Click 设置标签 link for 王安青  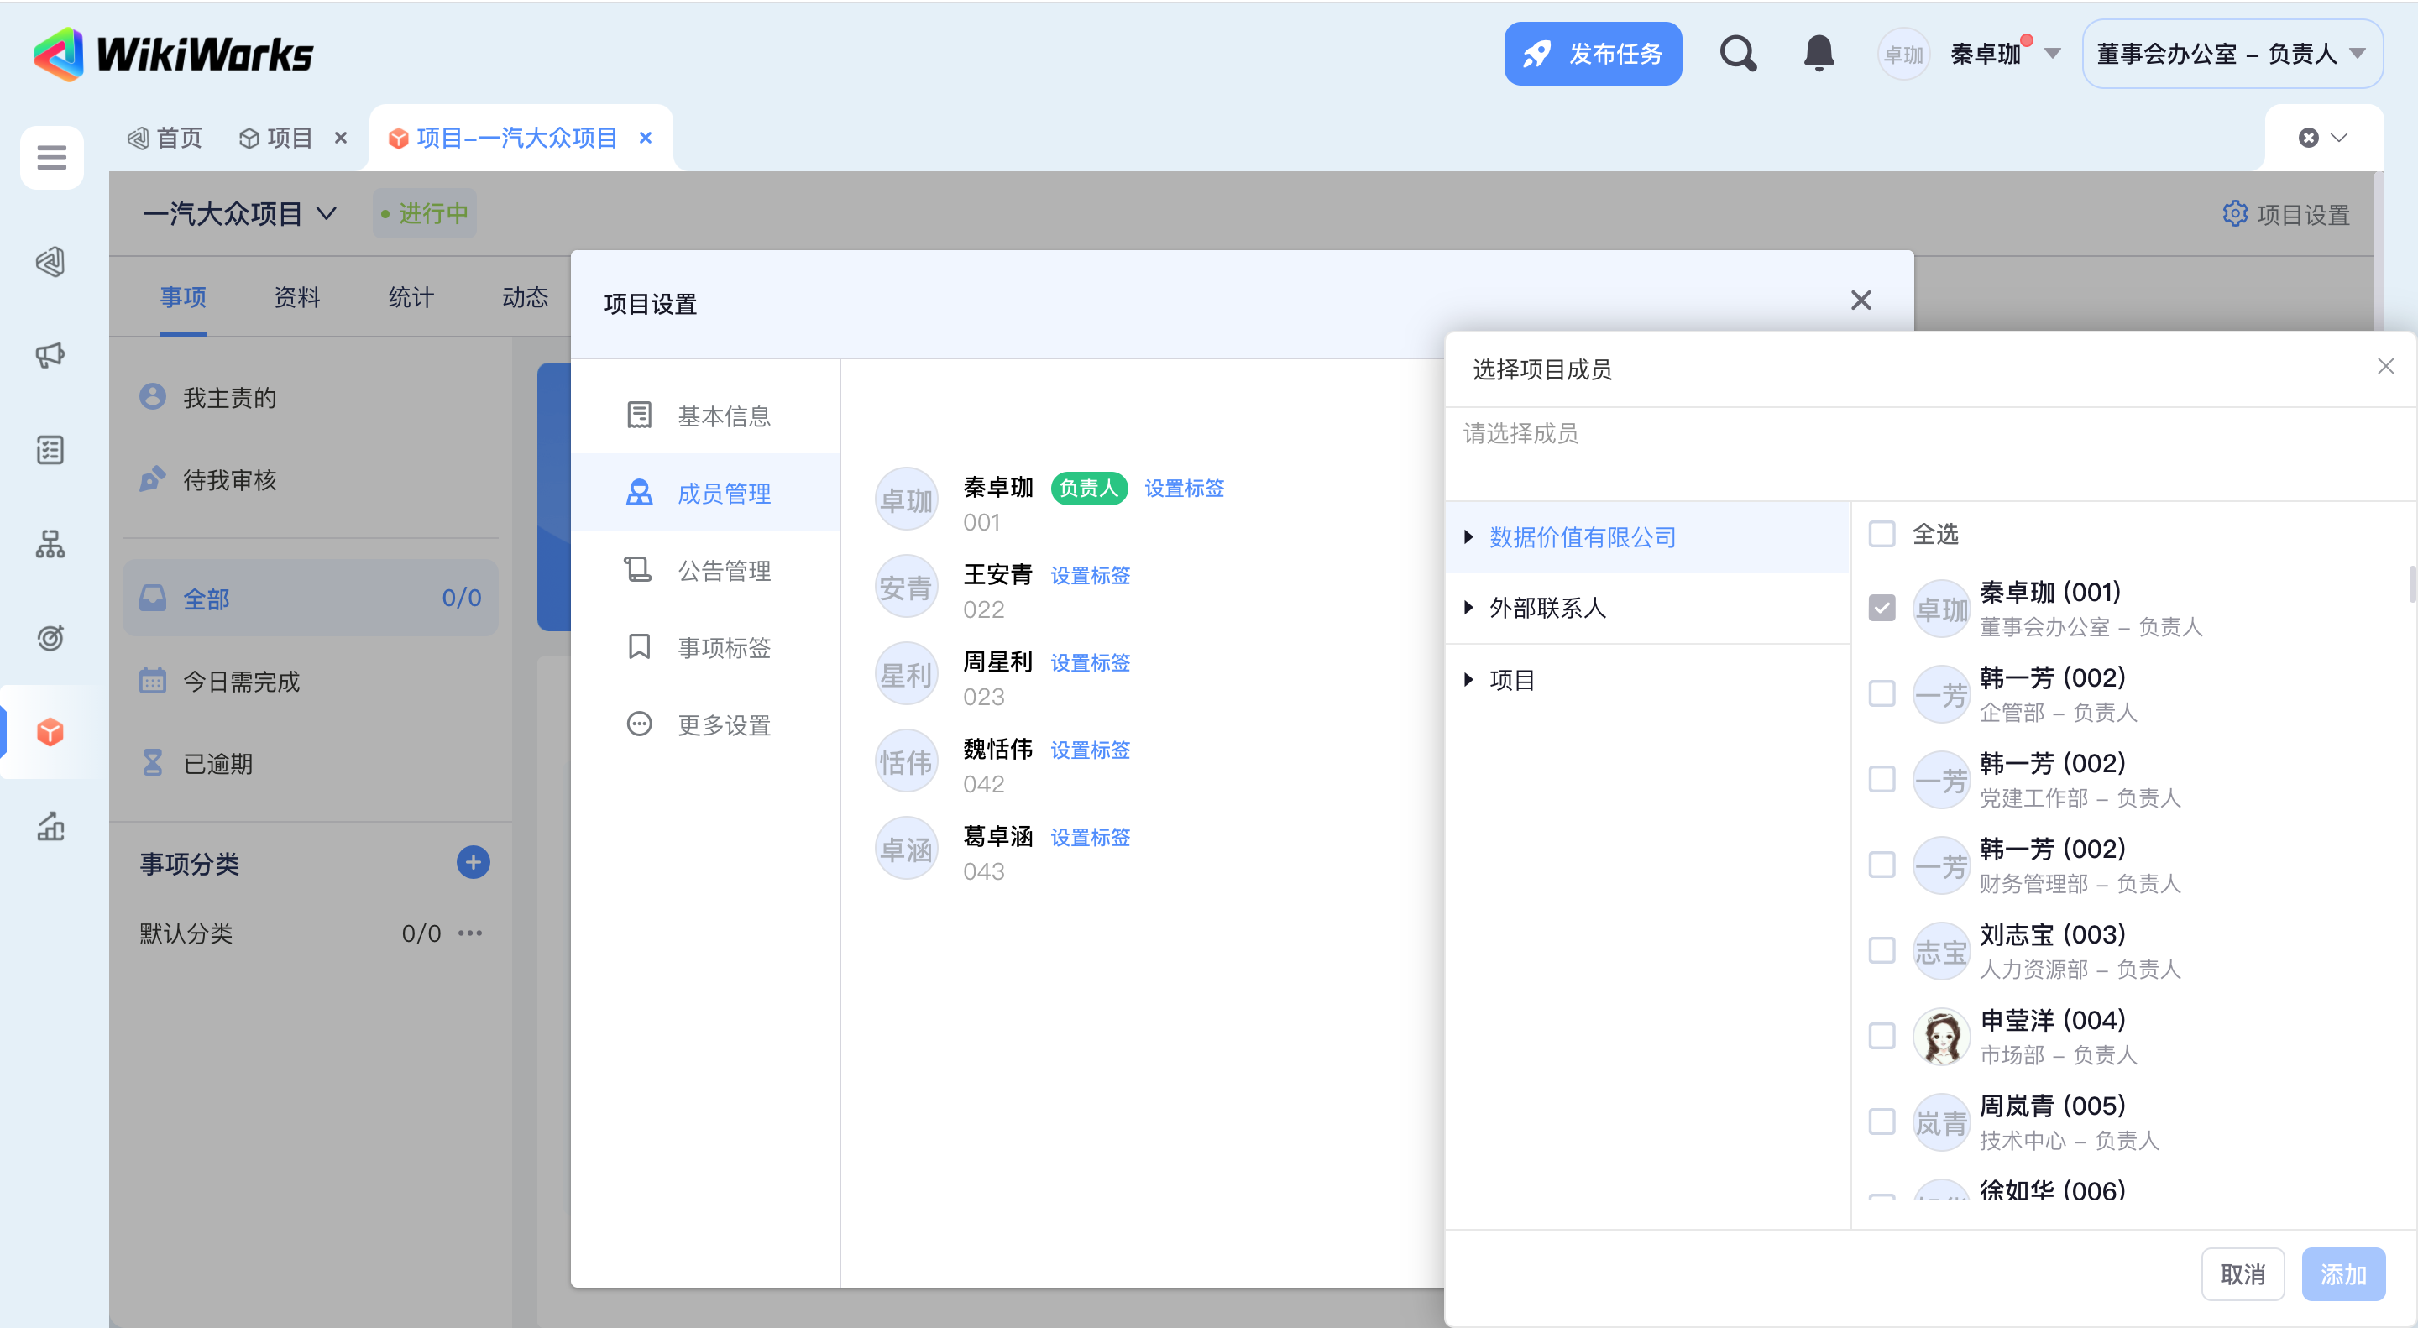point(1090,575)
